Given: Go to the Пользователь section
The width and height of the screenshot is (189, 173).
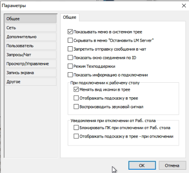Looking at the screenshot, I should coord(31,46).
